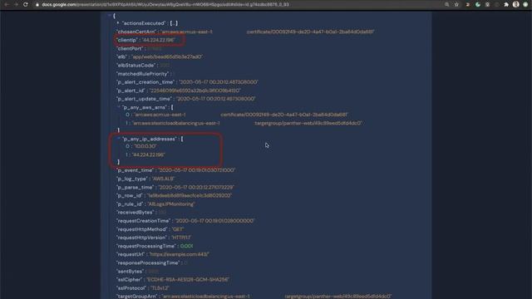The height and width of the screenshot is (299, 532).
Task: Click the "p_alert_id" key
Action: tap(131, 91)
